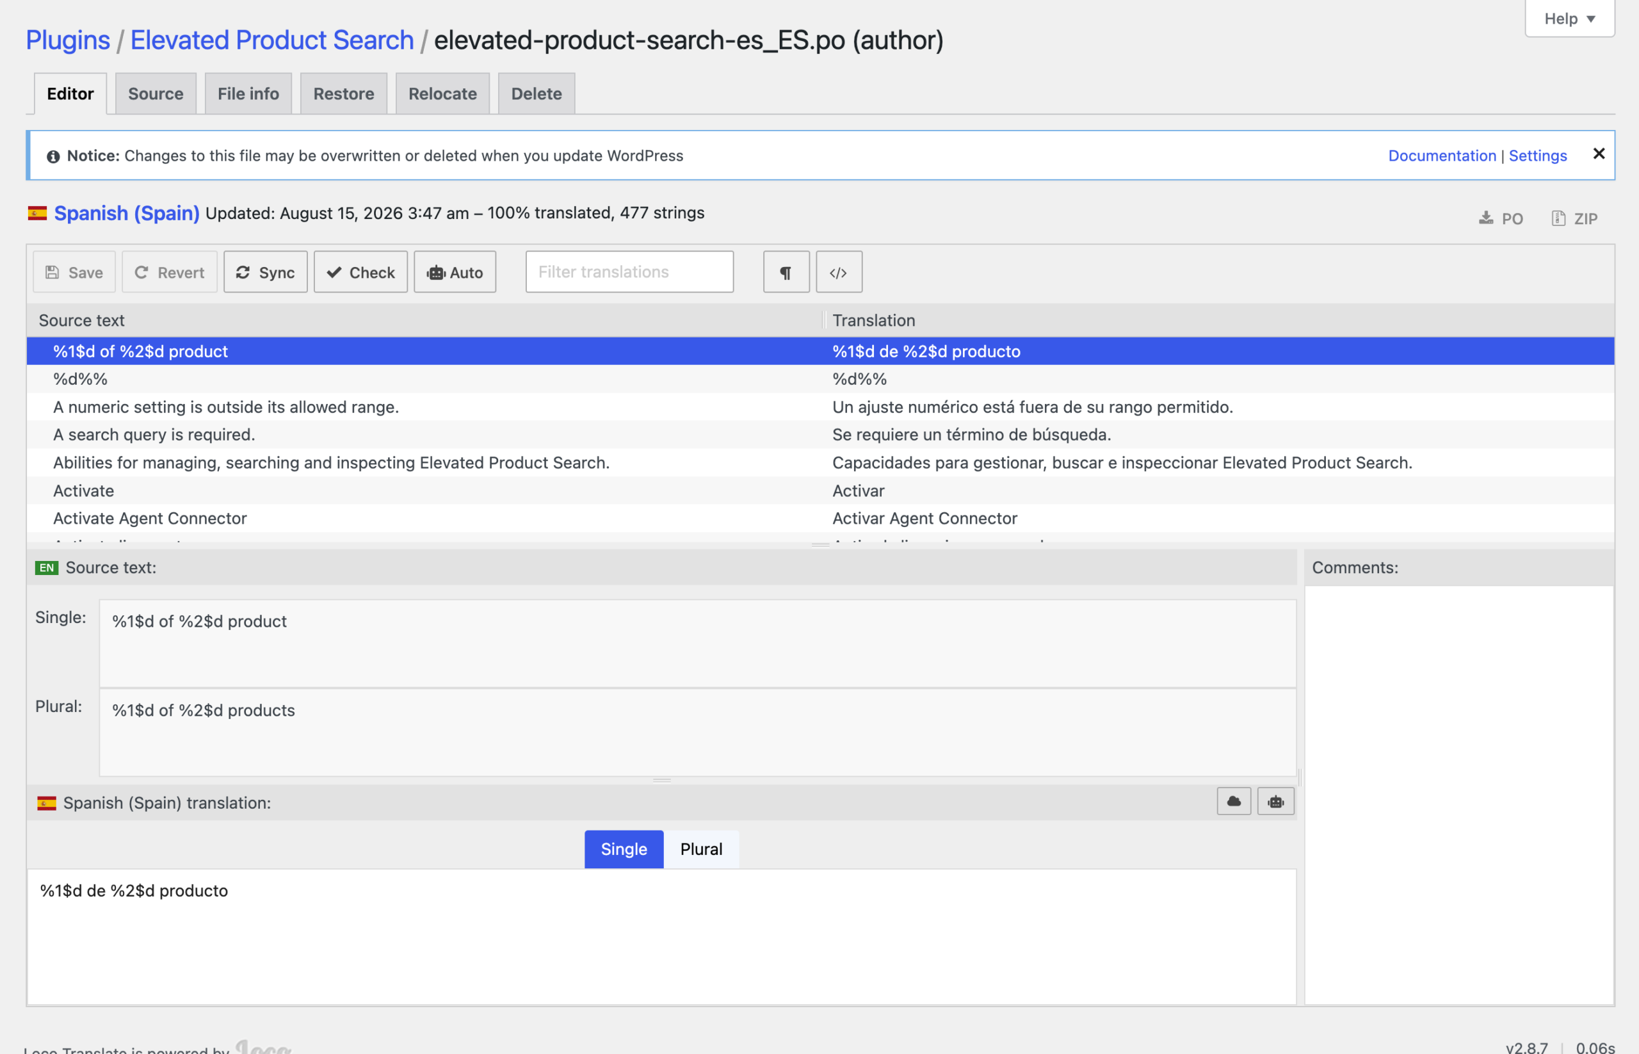Switch to the Editor tab
The image size is (1639, 1054).
(70, 93)
